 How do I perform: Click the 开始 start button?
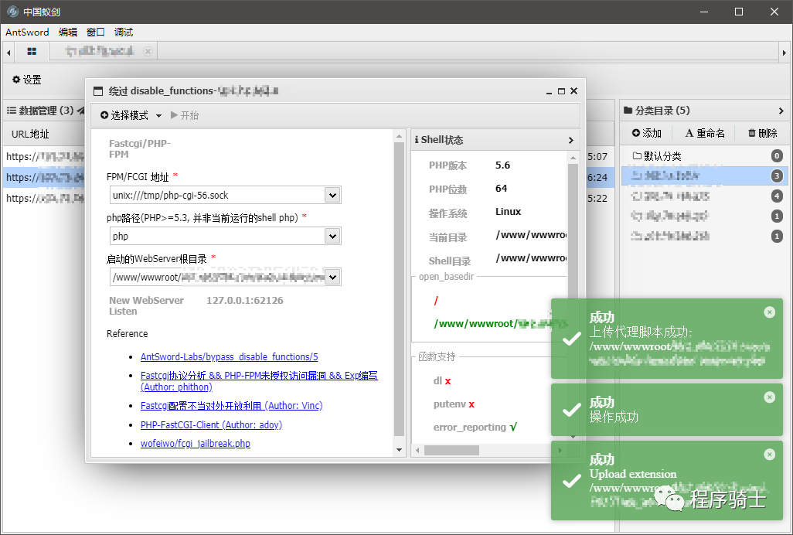(185, 115)
